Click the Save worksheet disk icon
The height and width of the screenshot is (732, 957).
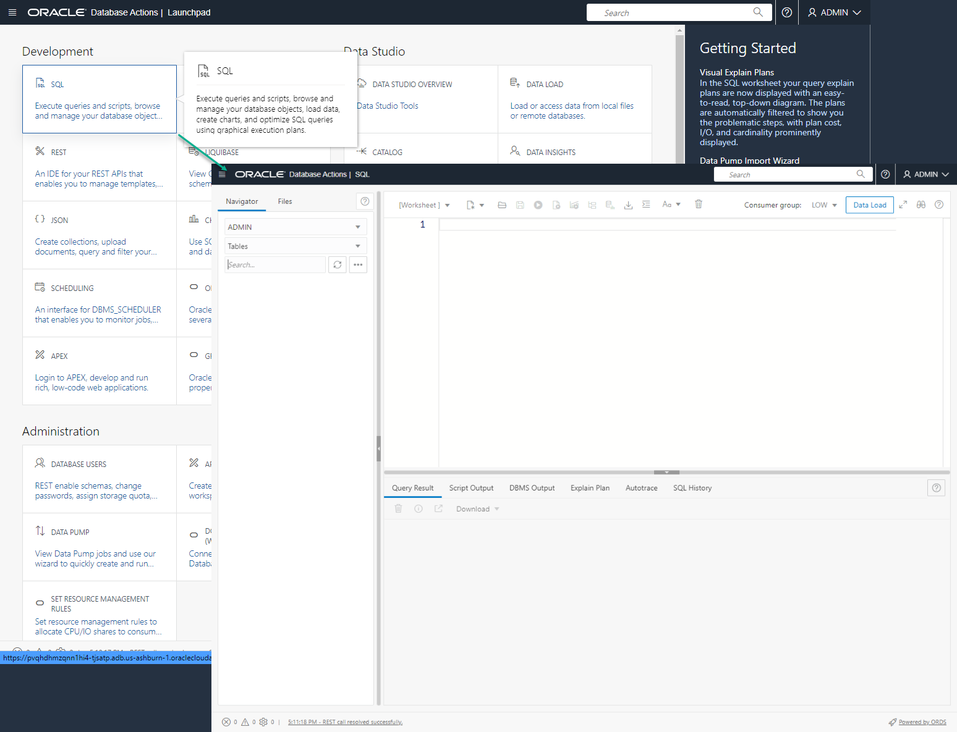coord(520,205)
